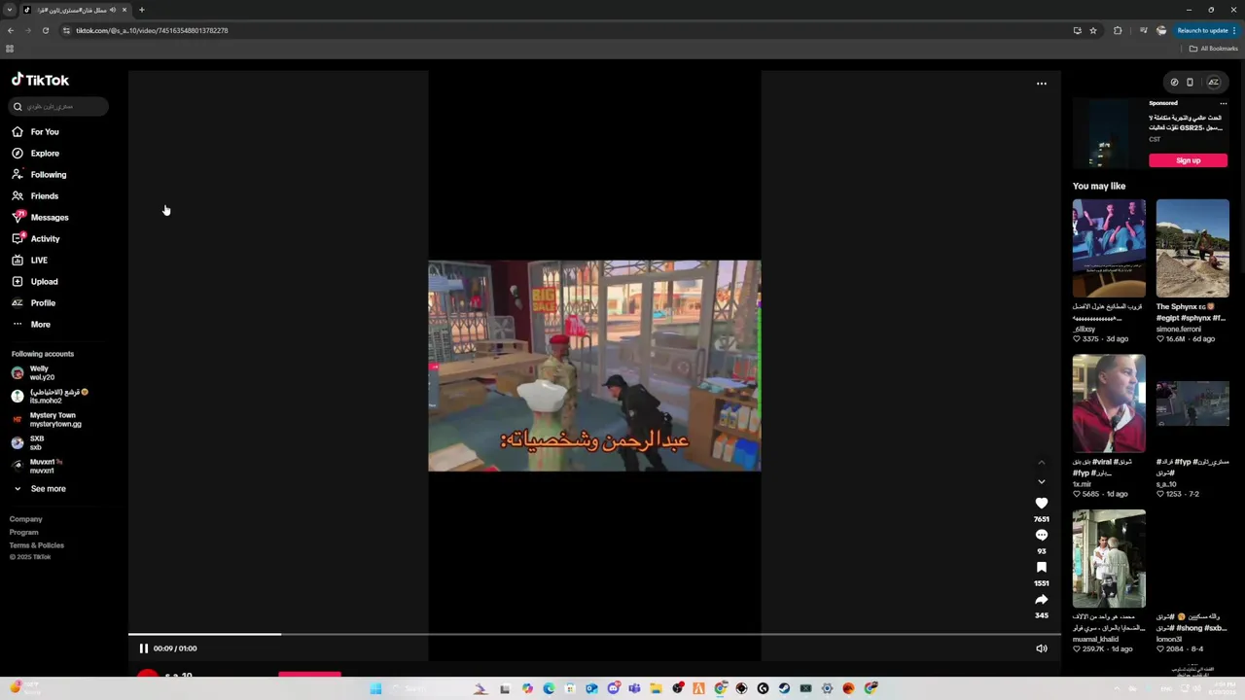The width and height of the screenshot is (1245, 700).
Task: Open the msamal_khalid suggested video
Action: click(x=1109, y=559)
